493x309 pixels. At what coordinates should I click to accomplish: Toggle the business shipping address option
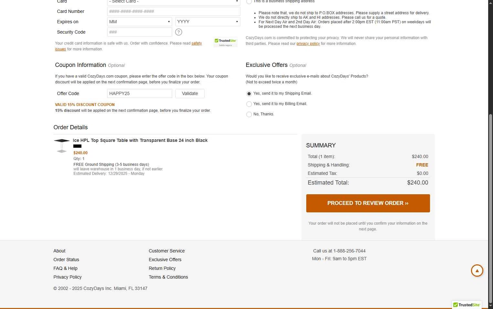coord(249,2)
